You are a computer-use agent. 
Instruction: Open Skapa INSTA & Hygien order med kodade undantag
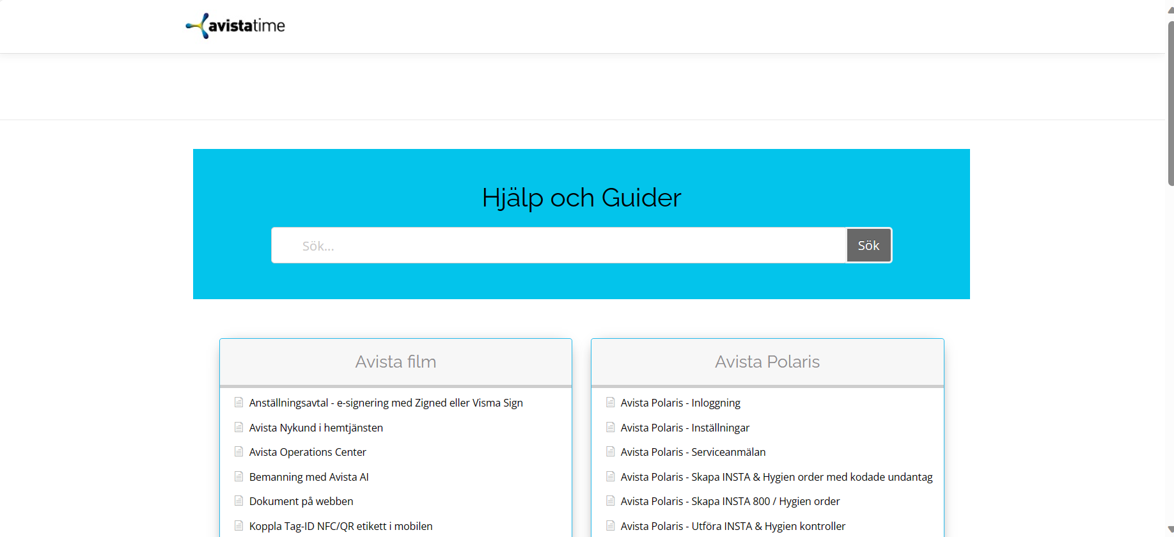(777, 477)
